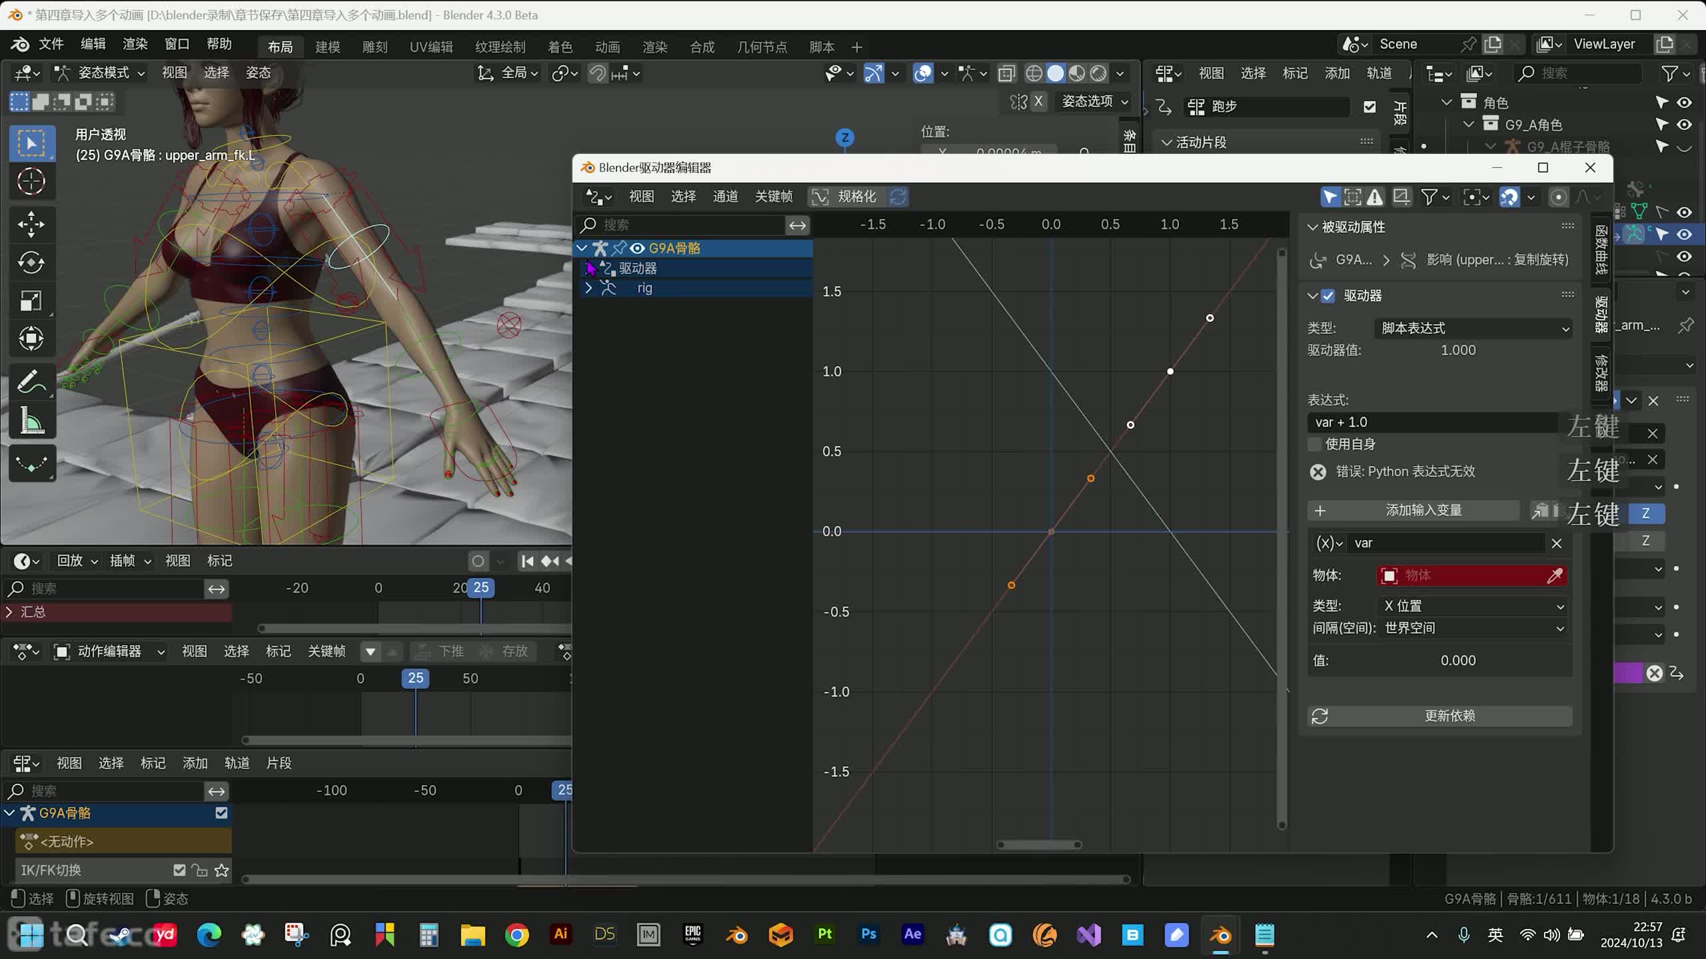Screen dimensions: 1706x959
Task: Toggle only show errors warning icon
Action: (1375, 196)
